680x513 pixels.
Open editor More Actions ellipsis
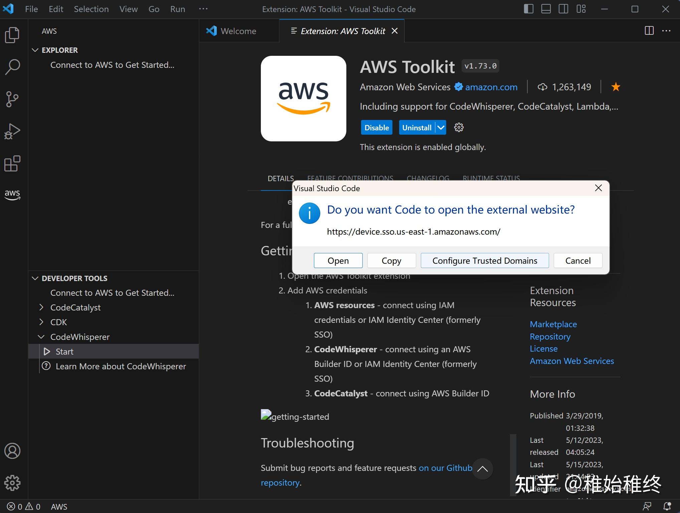(666, 31)
